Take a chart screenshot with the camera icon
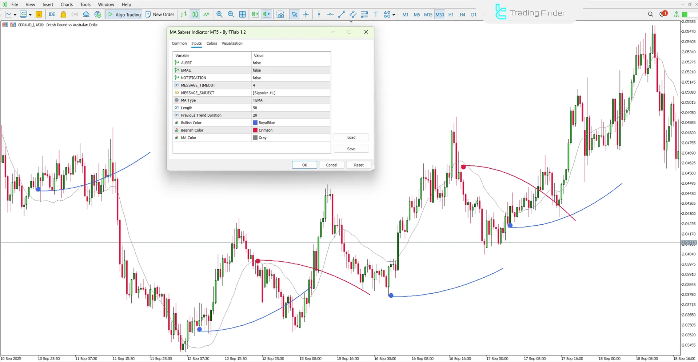 click(x=280, y=14)
